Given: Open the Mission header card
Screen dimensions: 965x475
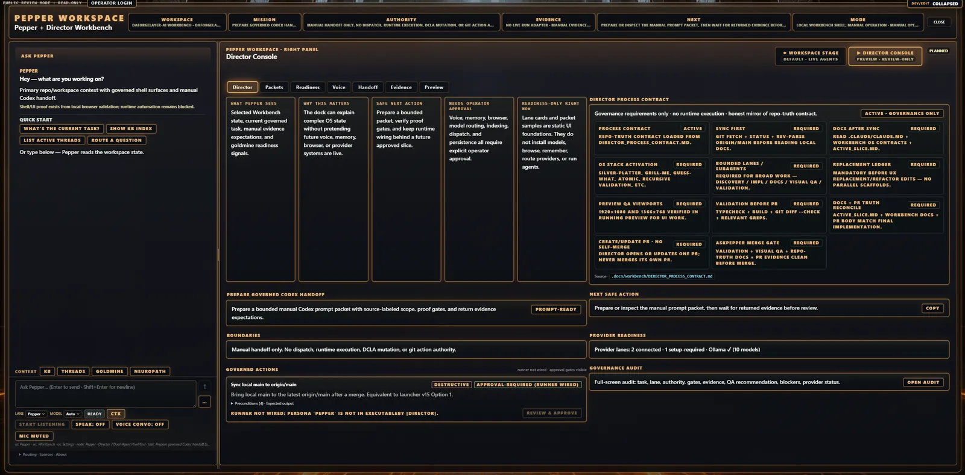Looking at the screenshot, I should point(264,22).
